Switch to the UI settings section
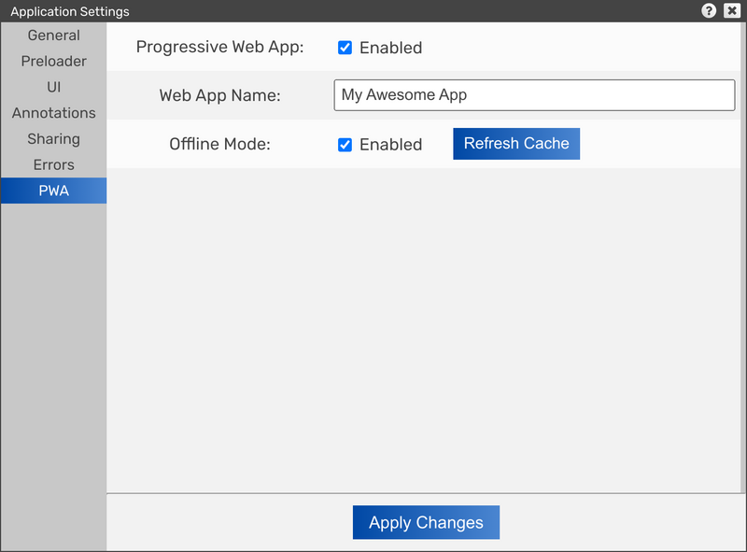 tap(53, 87)
